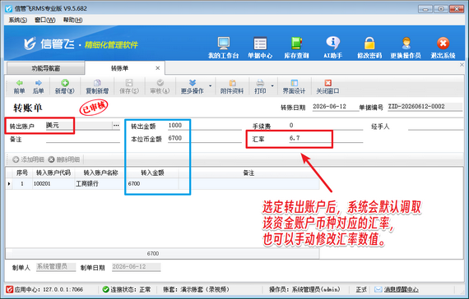Click the 账套 status bar entry
469x299 pixels.
196,289
